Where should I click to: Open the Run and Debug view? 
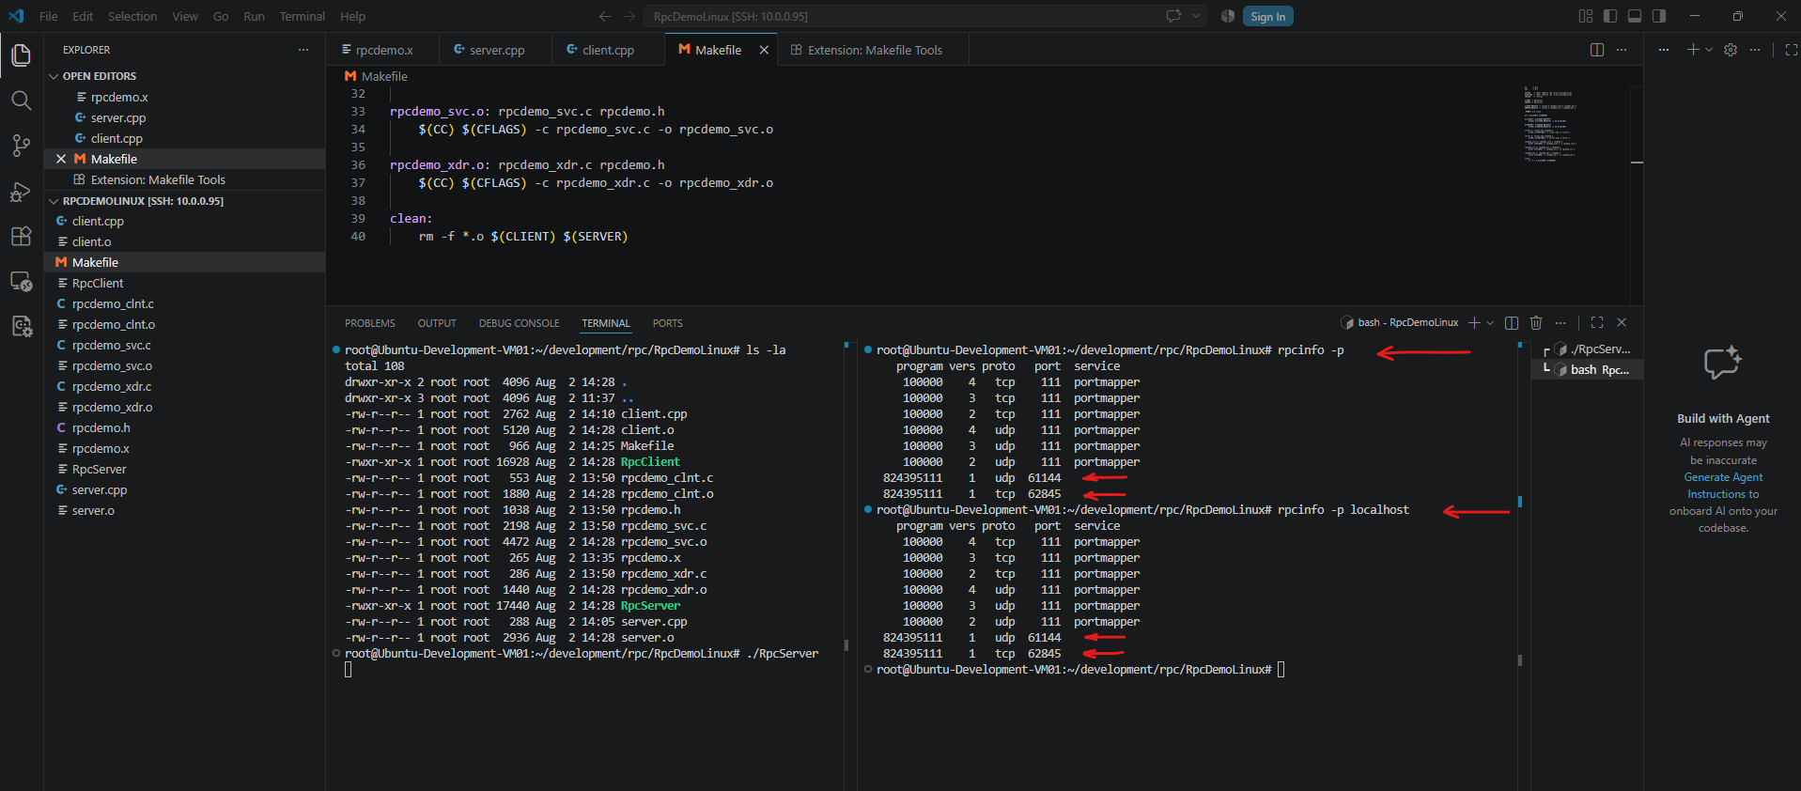coord(21,192)
